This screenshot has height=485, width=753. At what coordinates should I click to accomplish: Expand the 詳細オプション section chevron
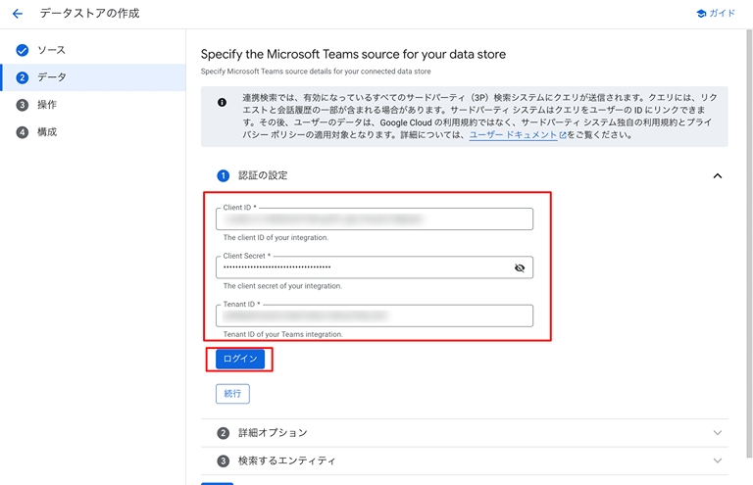(718, 433)
